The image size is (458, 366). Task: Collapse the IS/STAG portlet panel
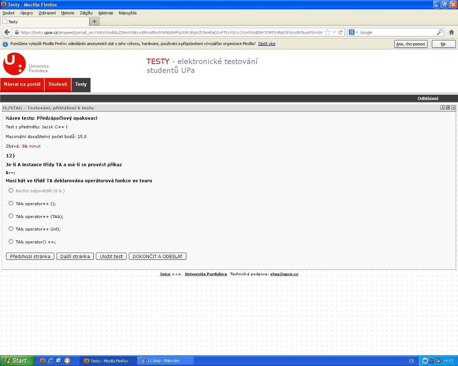(453, 108)
